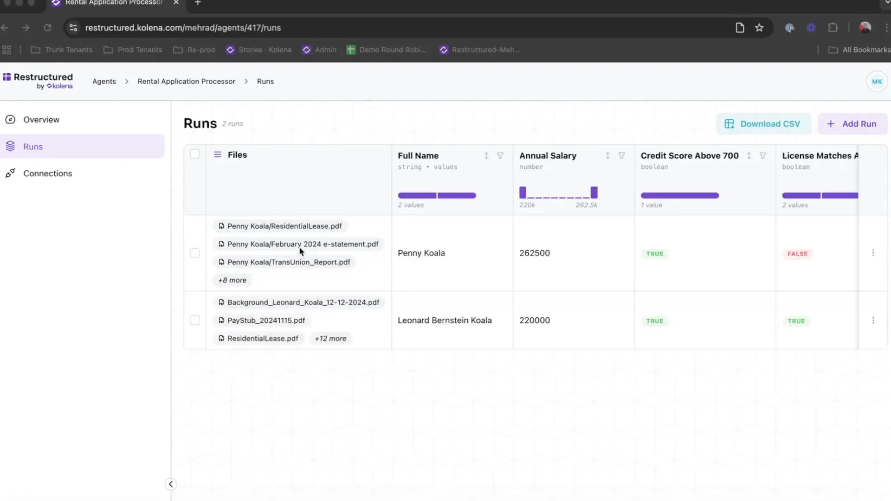The image size is (891, 501).
Task: Check the Penny Koala run checkbox
Action: (x=195, y=253)
